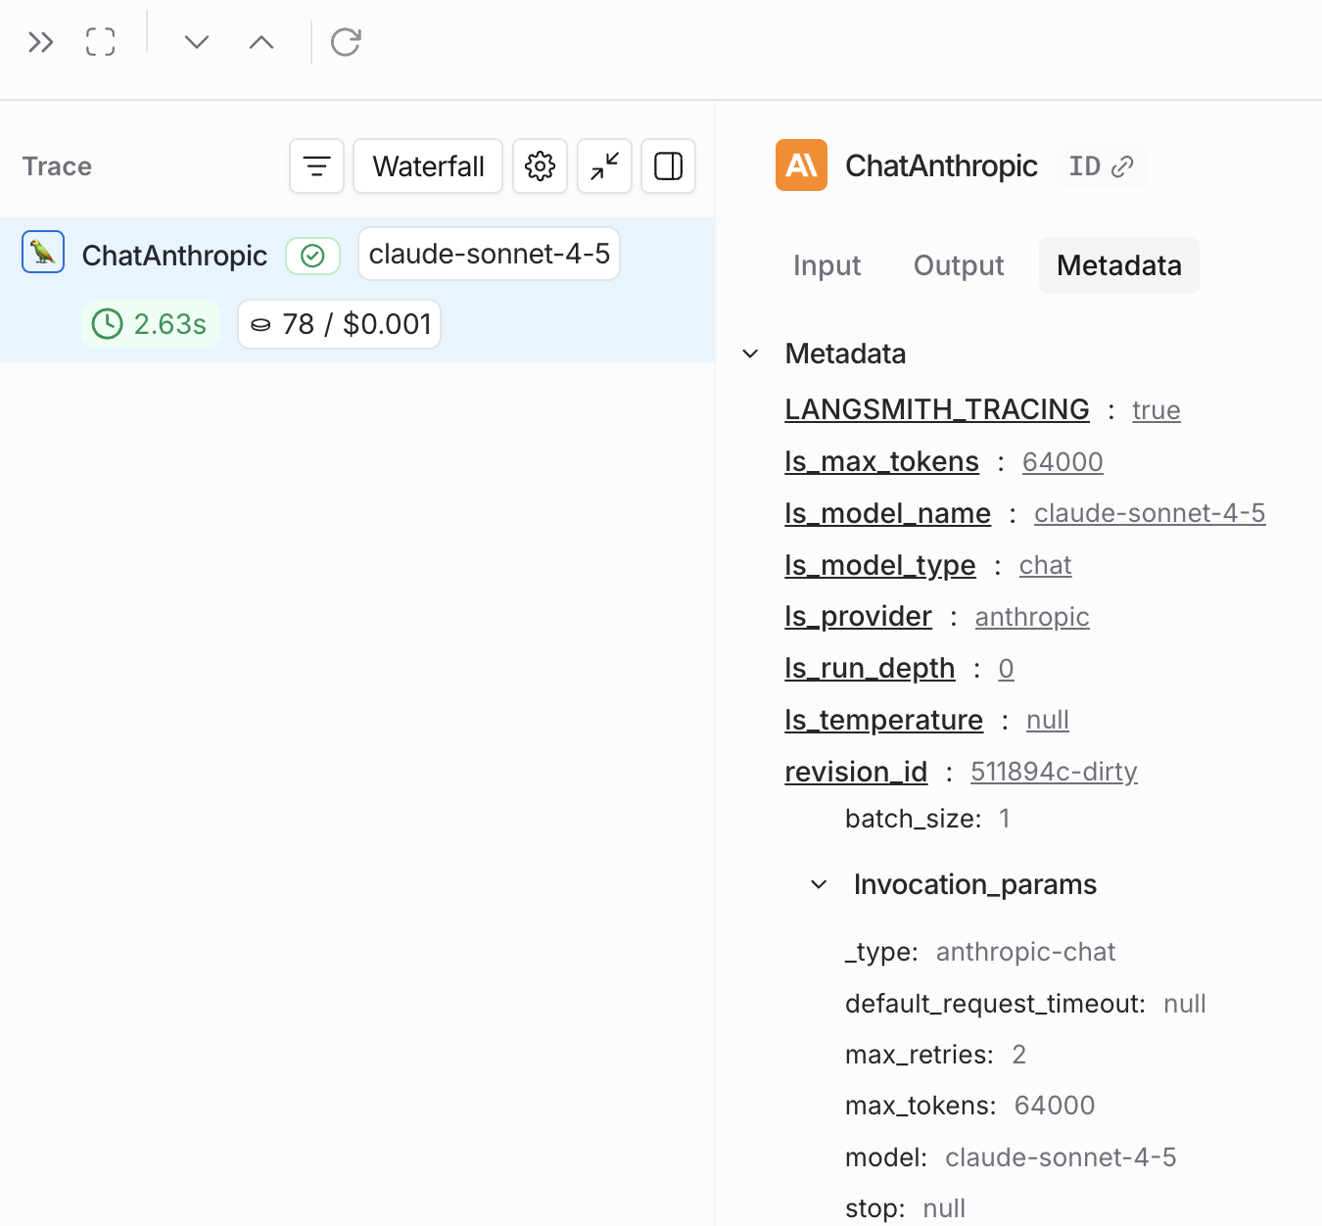Select the parrot icon on the ChatAnthropic run
This screenshot has height=1226, width=1322.
coord(42,252)
